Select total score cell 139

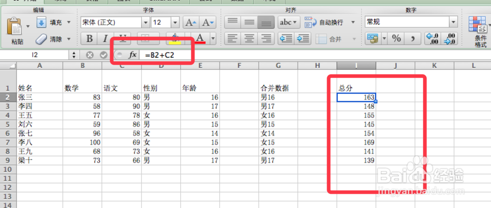[356, 160]
